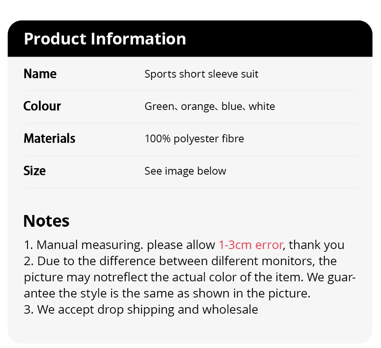Click the Size row label

pos(34,171)
